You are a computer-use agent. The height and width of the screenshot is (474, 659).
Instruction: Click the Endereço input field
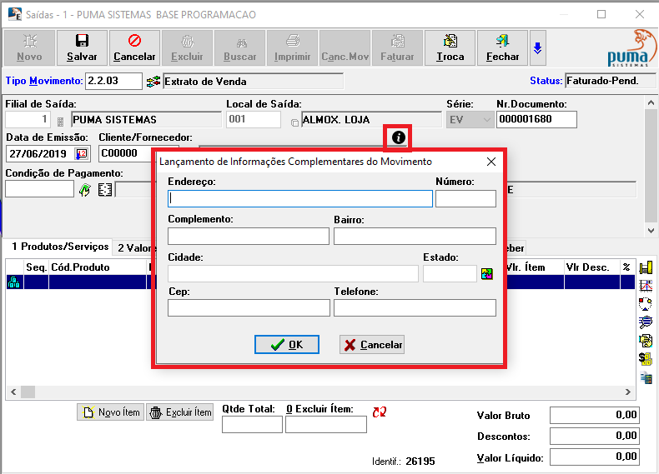[x=300, y=199]
